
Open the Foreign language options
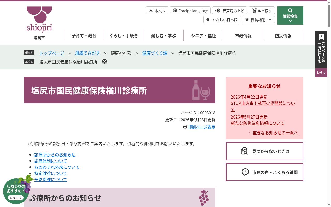click(190, 11)
